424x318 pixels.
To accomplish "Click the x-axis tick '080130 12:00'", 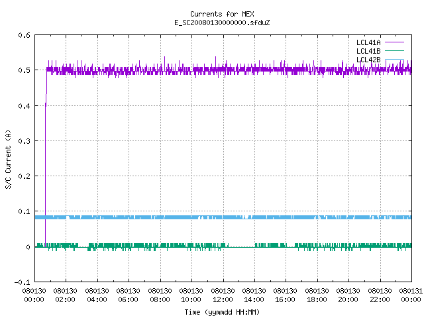I will pos(223,295).
